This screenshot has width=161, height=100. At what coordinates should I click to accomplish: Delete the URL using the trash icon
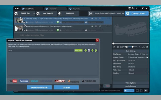point(89,50)
